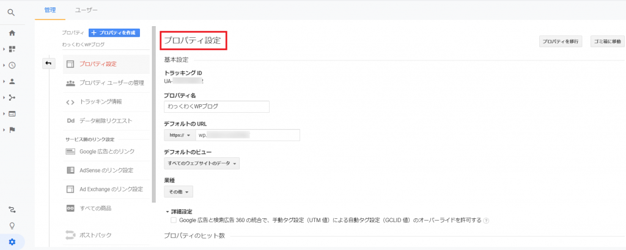This screenshot has width=626, height=250.
Task: Open トラッキング情報 in the property menu
Action: pos(100,101)
